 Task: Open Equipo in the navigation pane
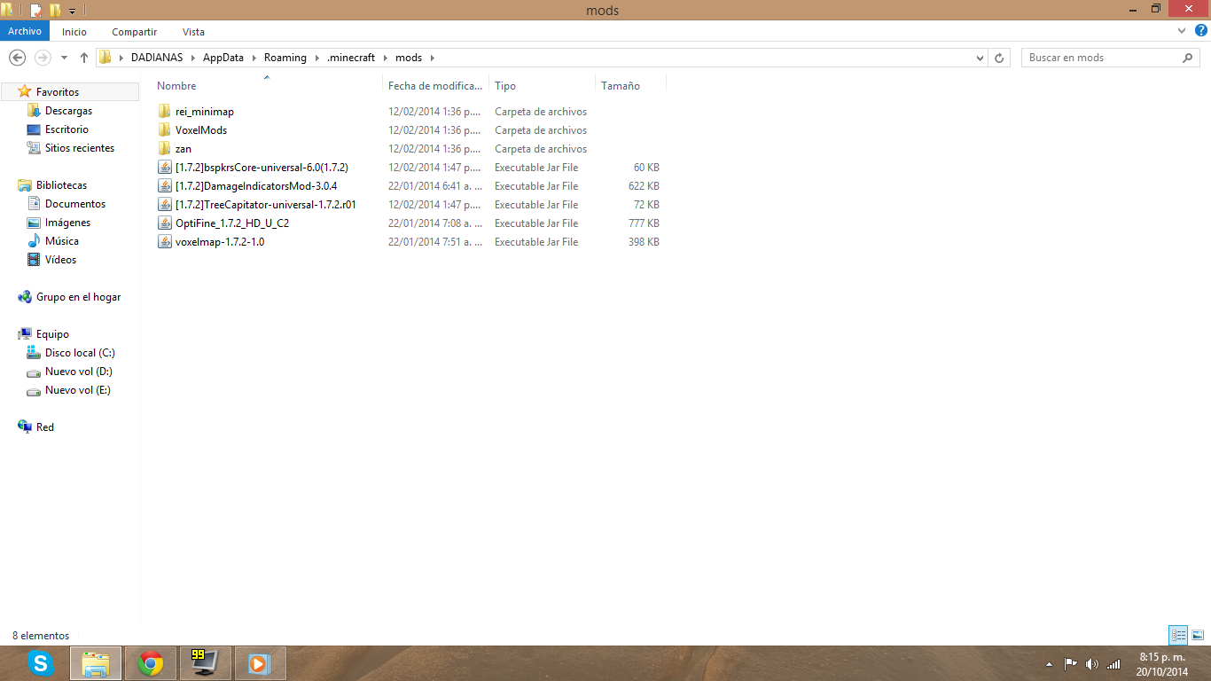tap(52, 334)
